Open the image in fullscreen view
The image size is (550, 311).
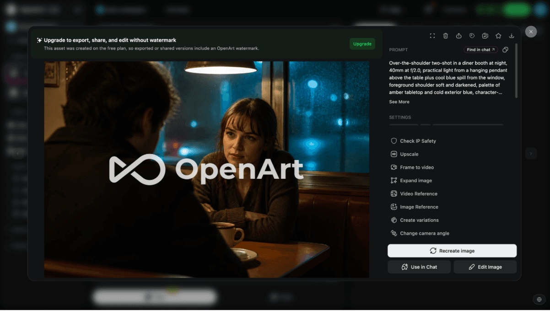[x=432, y=36]
